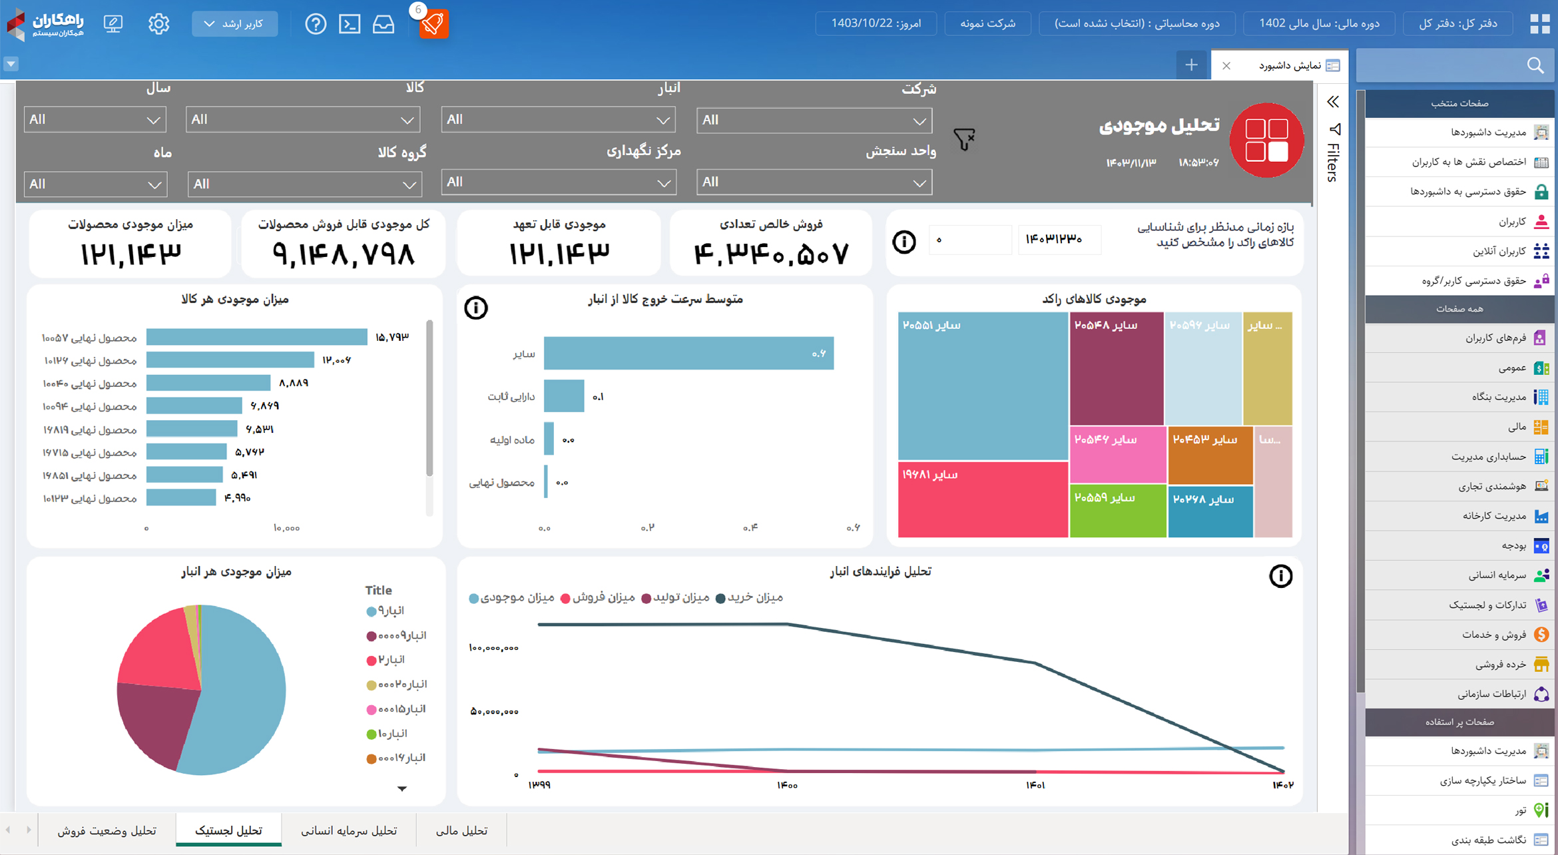Select the سایر ۲۰۵۵۱ treemap block
1558x855 pixels.
pos(983,386)
